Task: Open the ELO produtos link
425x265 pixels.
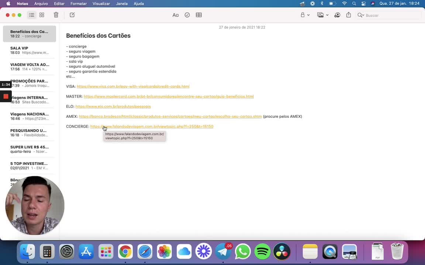Action: click(113, 106)
